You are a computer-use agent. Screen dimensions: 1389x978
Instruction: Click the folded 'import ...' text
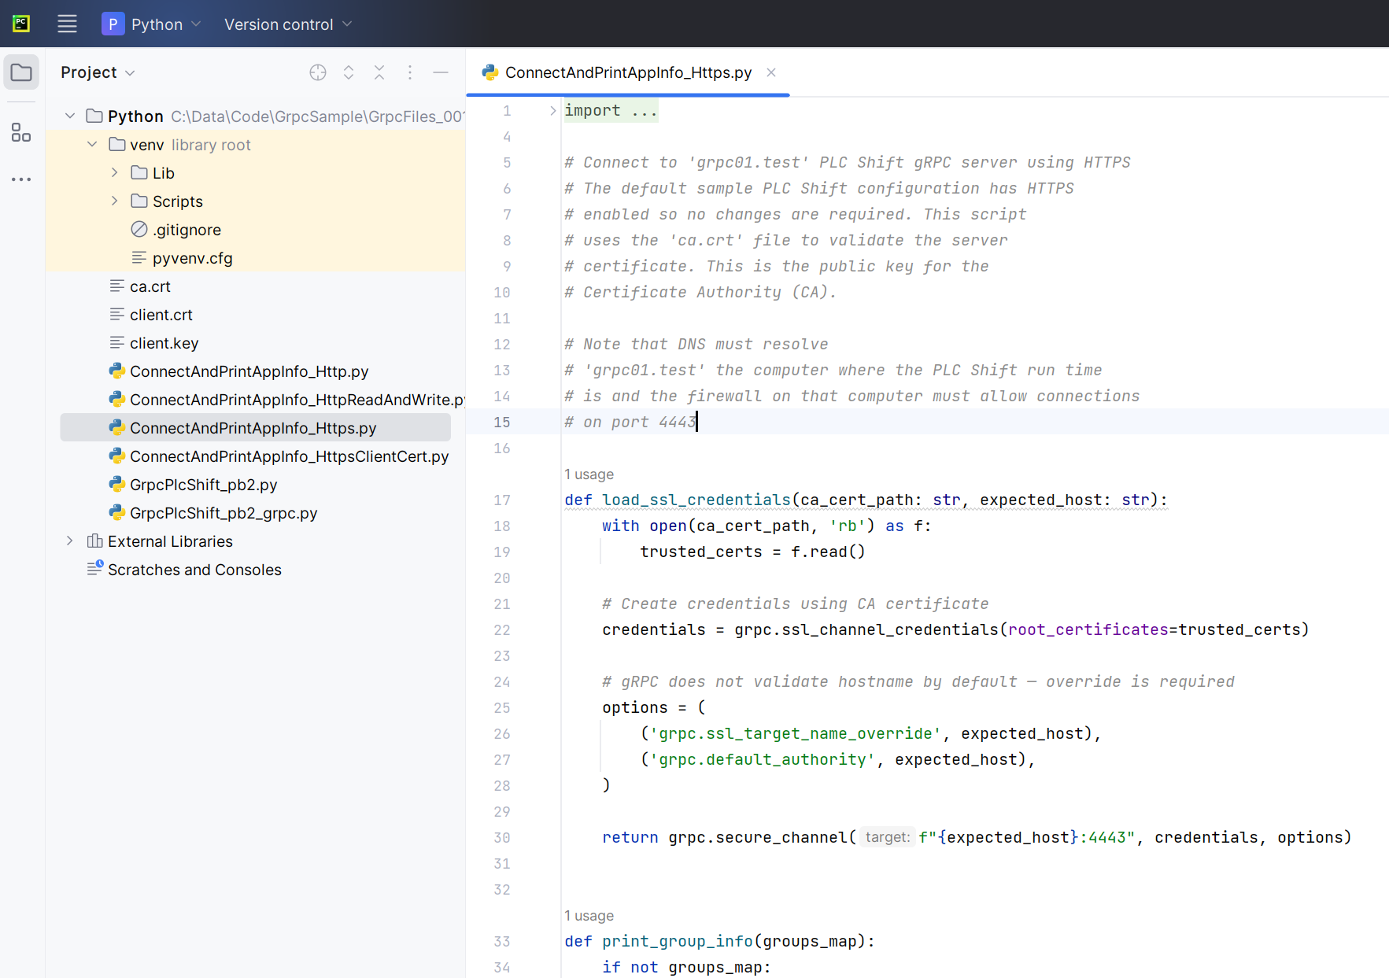[x=611, y=111]
